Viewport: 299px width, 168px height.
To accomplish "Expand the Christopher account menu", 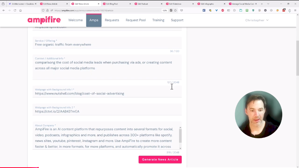I will tap(257, 20).
